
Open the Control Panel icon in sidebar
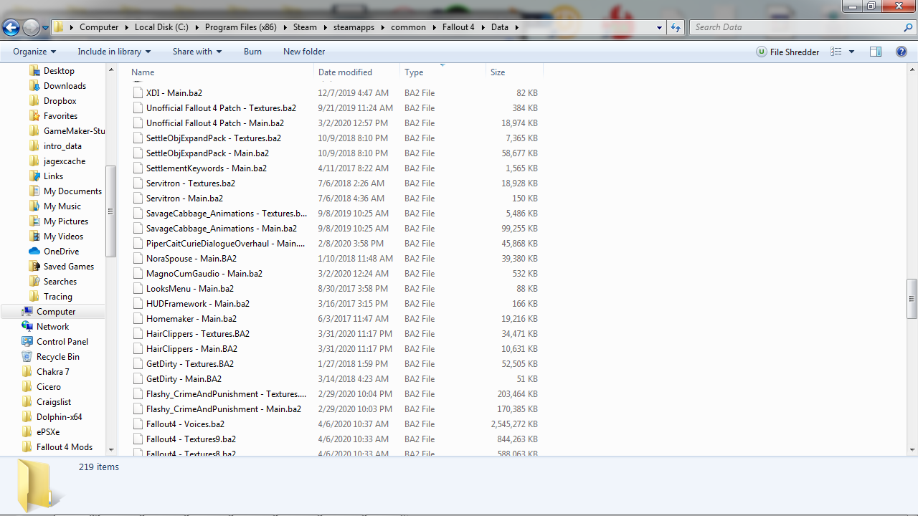[27, 342]
